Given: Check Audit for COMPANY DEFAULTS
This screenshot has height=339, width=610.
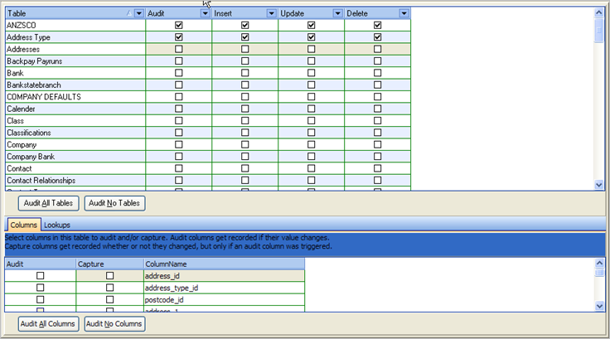Looking at the screenshot, I should pos(178,96).
